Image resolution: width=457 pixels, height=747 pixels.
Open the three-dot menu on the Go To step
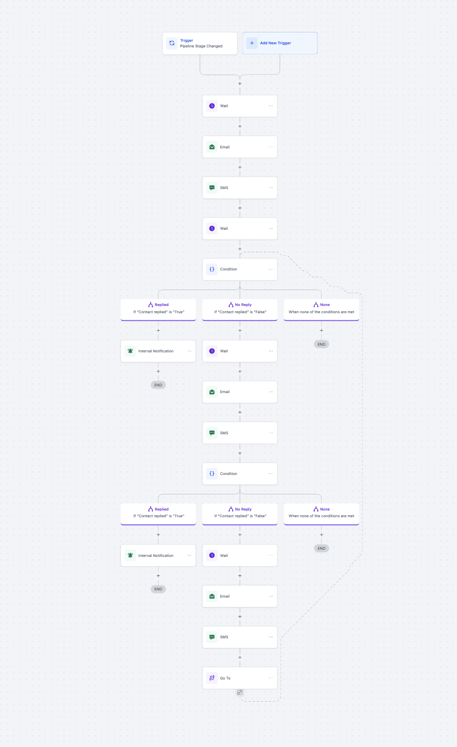[x=271, y=678]
